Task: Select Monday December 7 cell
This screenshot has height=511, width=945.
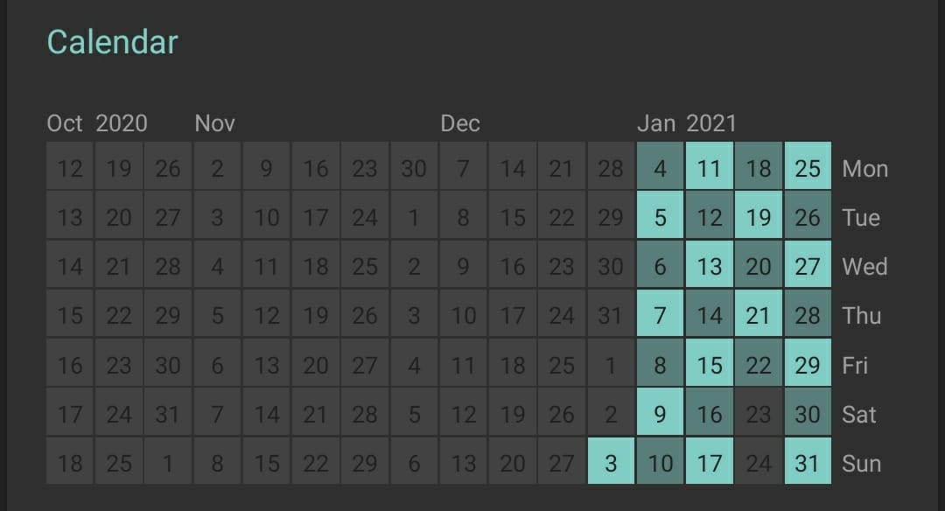Action: (464, 165)
